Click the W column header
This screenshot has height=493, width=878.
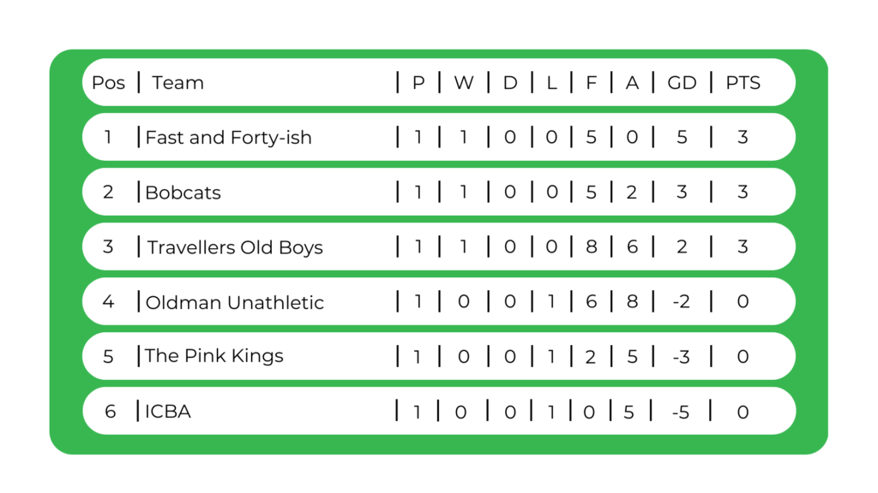point(463,83)
